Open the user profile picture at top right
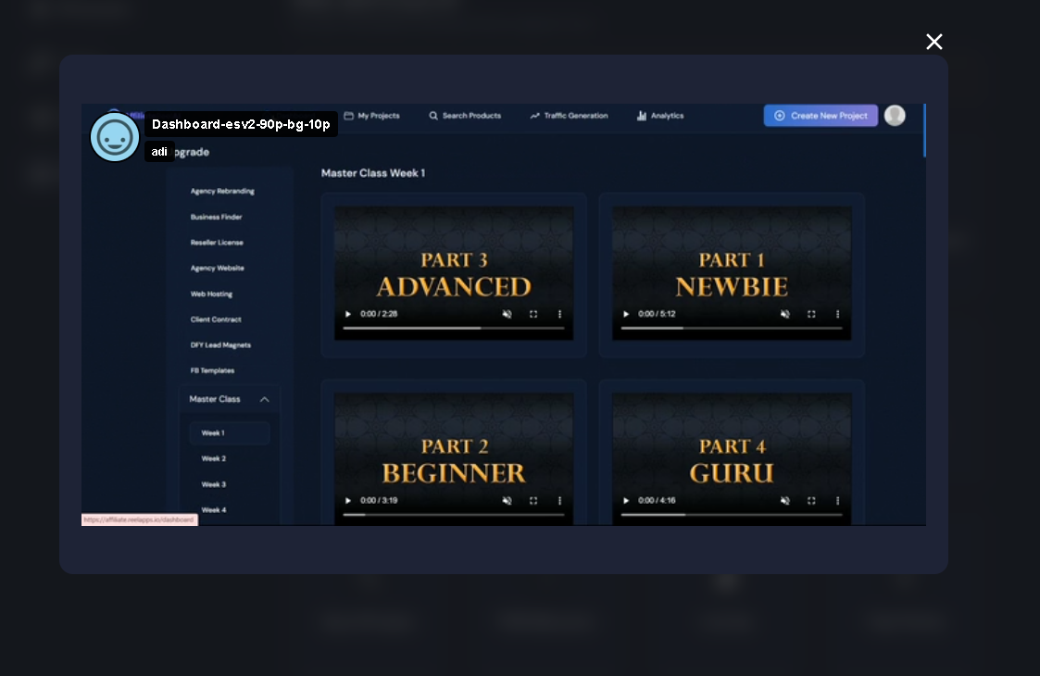Image resolution: width=1040 pixels, height=676 pixels. pyautogui.click(x=894, y=116)
